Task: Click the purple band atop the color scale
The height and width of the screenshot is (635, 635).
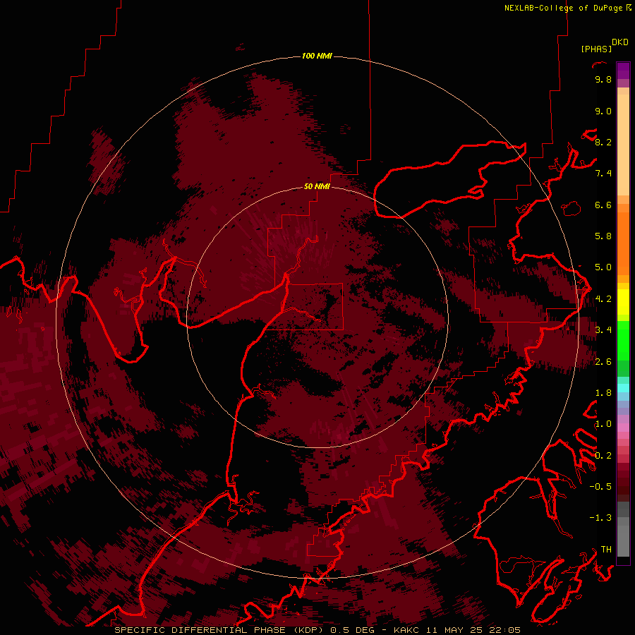Action: tap(623, 71)
